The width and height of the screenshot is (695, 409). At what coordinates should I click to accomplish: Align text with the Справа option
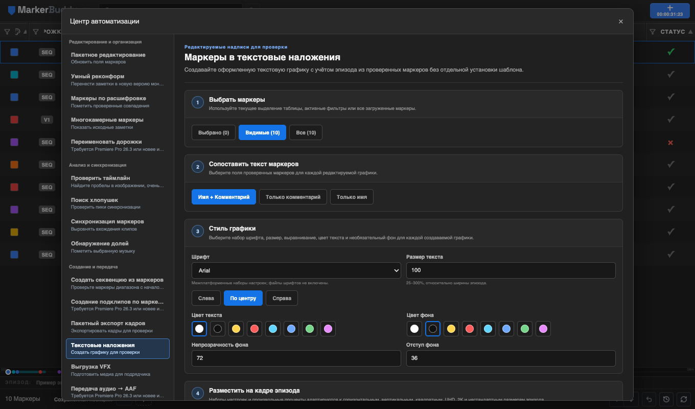tap(282, 298)
